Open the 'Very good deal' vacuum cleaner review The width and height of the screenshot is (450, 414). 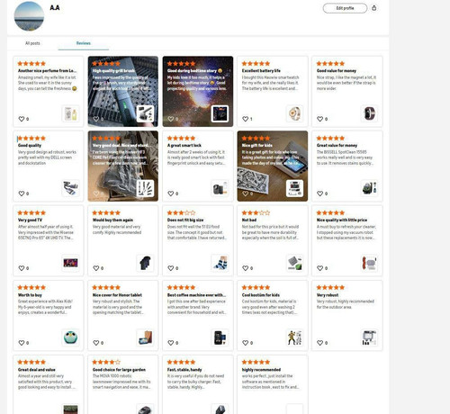pyautogui.click(x=123, y=166)
